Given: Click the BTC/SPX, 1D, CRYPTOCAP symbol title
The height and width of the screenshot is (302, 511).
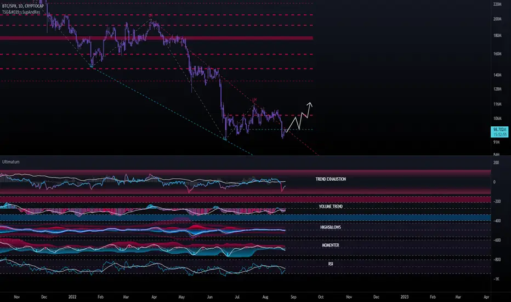Looking at the screenshot, I should click(23, 6).
